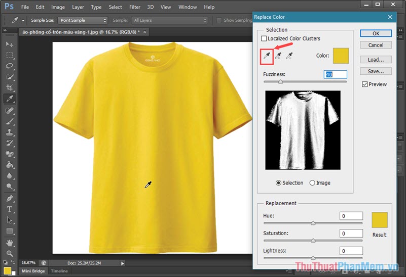This screenshot has height=277, width=406.
Task: Select the Image radio button
Action: pyautogui.click(x=312, y=183)
